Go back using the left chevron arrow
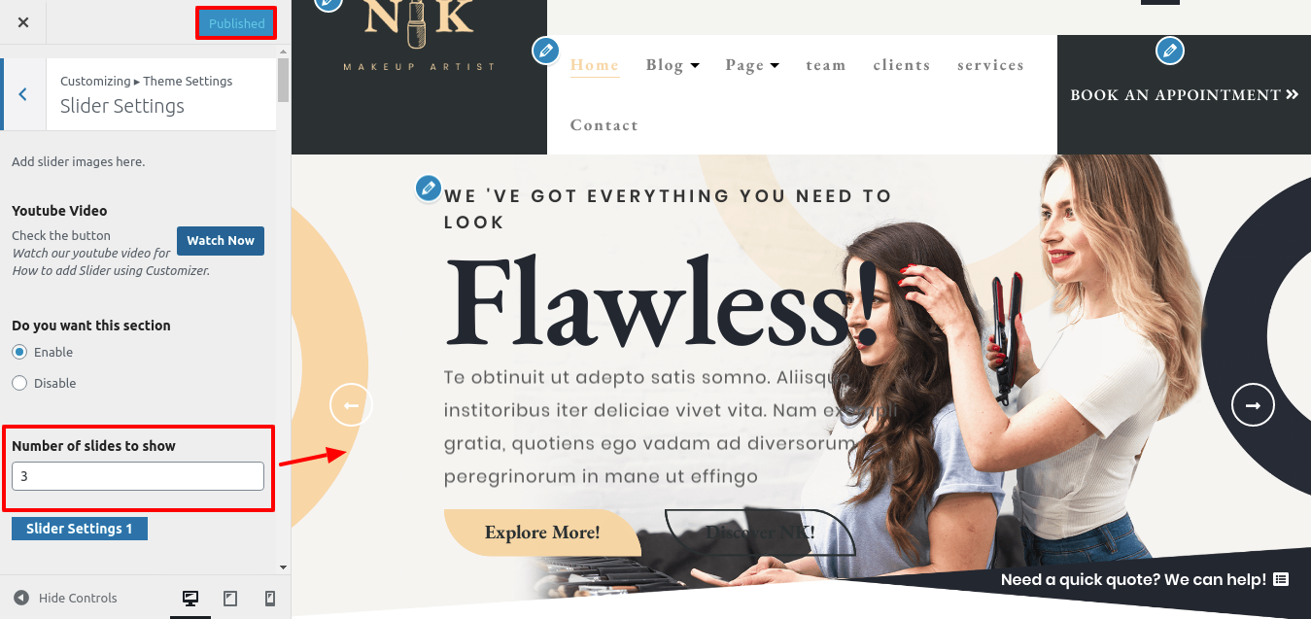 coord(23,94)
